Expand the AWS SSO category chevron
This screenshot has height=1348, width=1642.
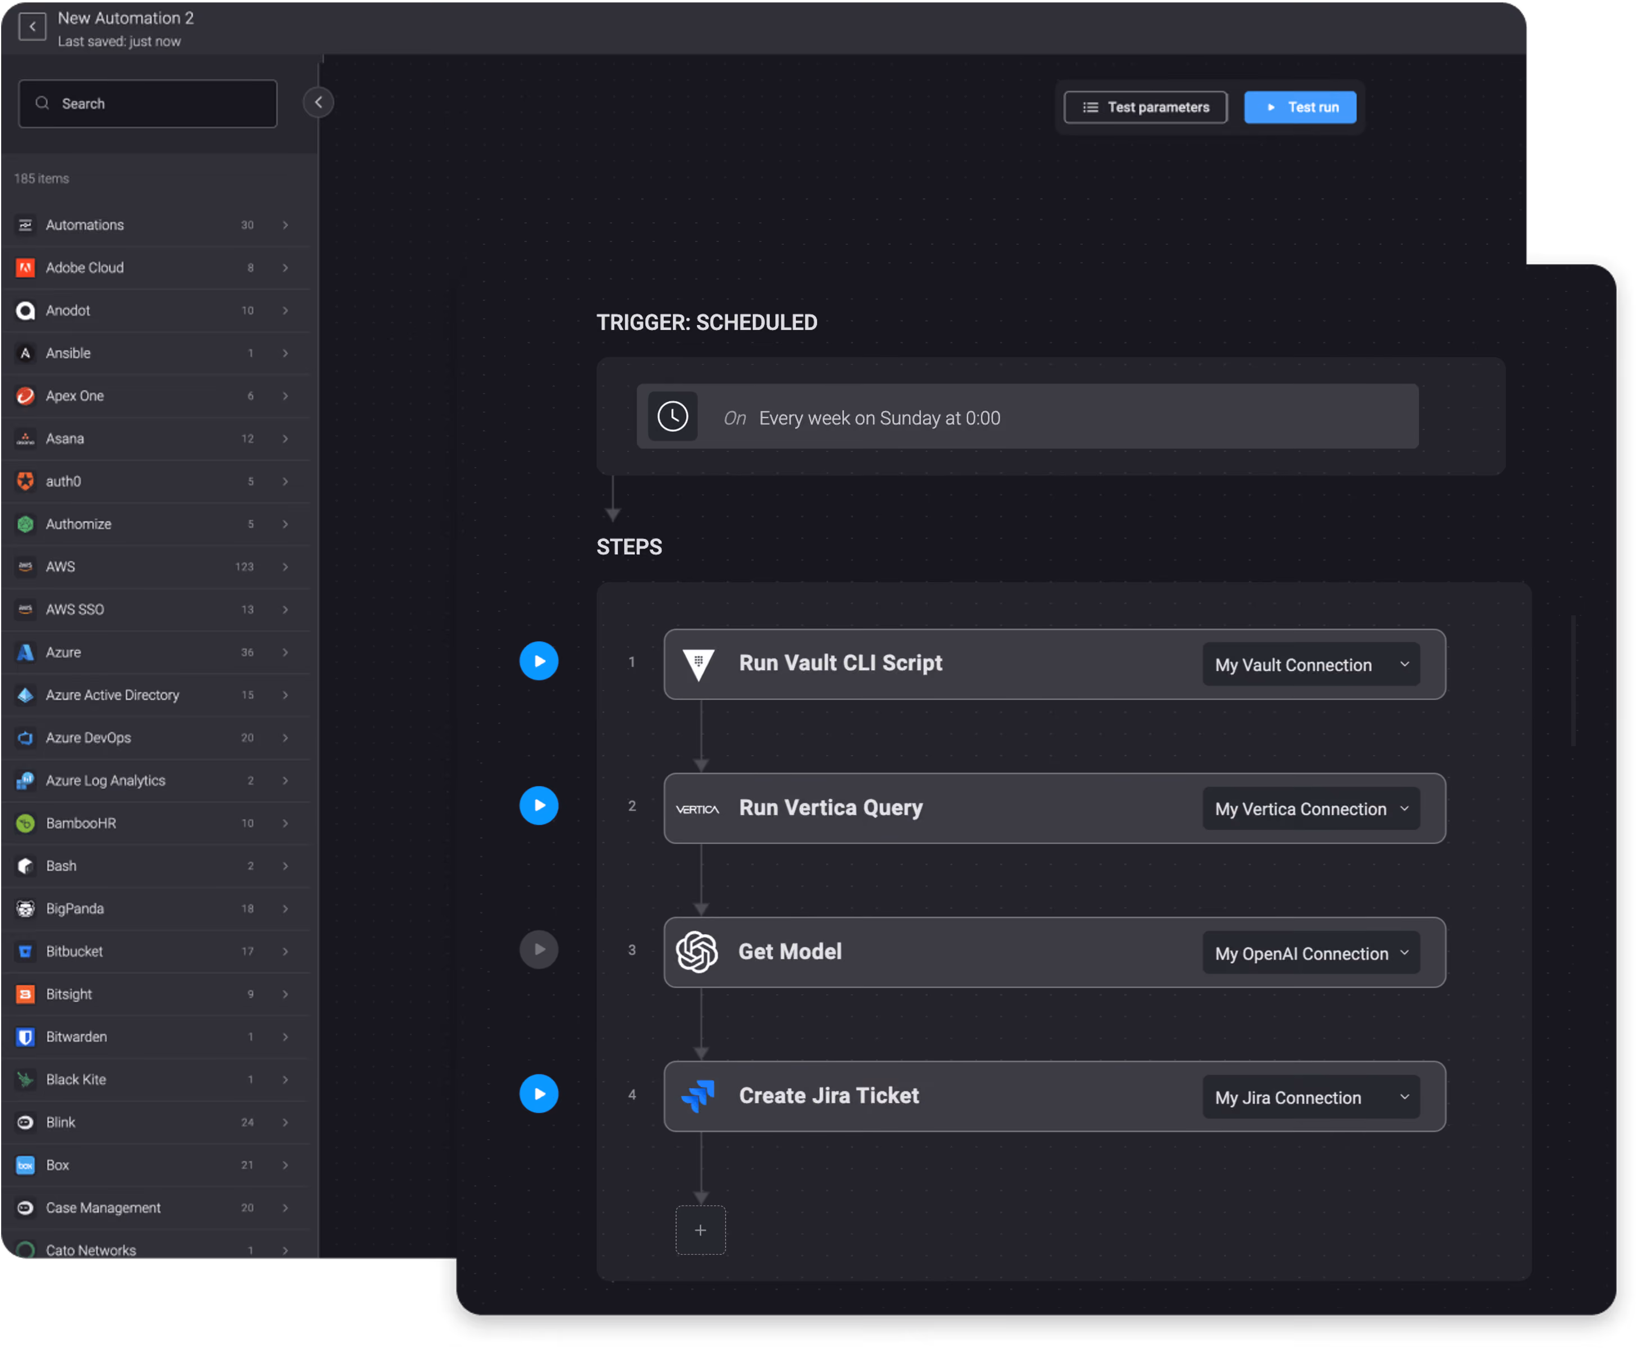pyautogui.click(x=286, y=610)
